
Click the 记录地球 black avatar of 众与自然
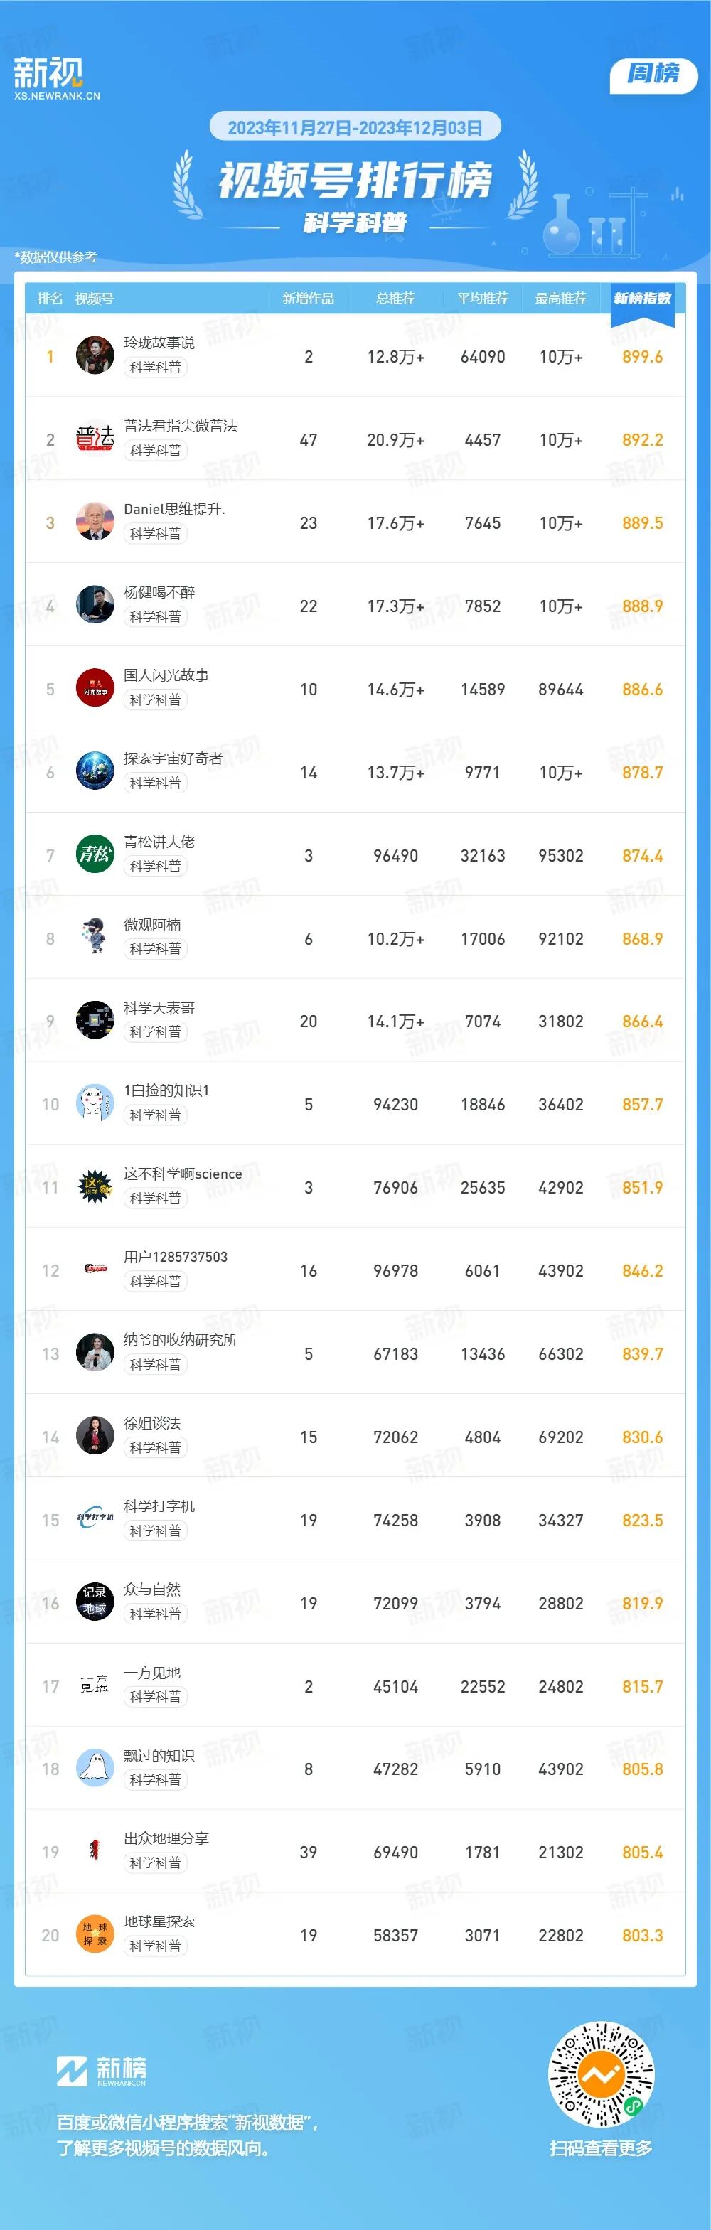pos(95,1602)
